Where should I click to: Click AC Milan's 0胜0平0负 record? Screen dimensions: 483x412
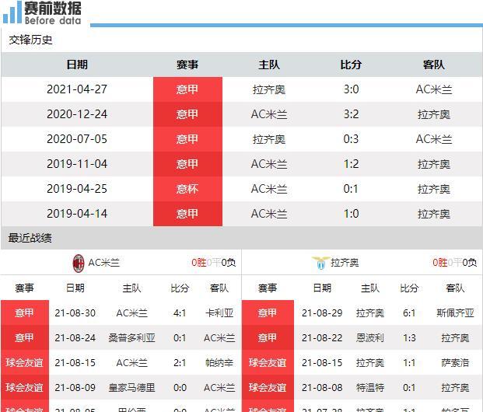coord(213,263)
